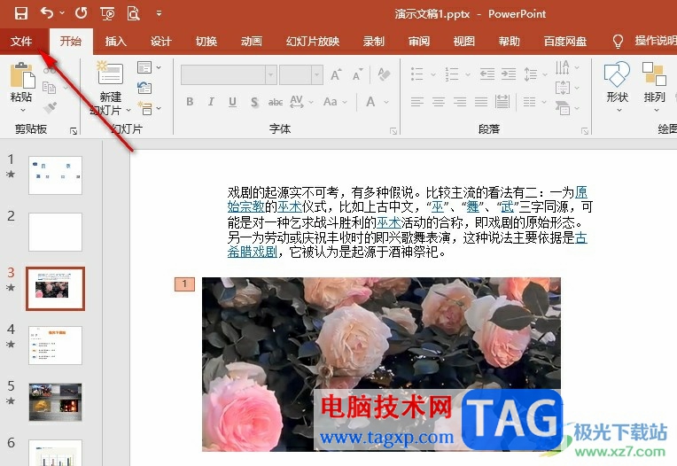
Task: Open the 段落 dialog launcher
Action: tap(585, 131)
